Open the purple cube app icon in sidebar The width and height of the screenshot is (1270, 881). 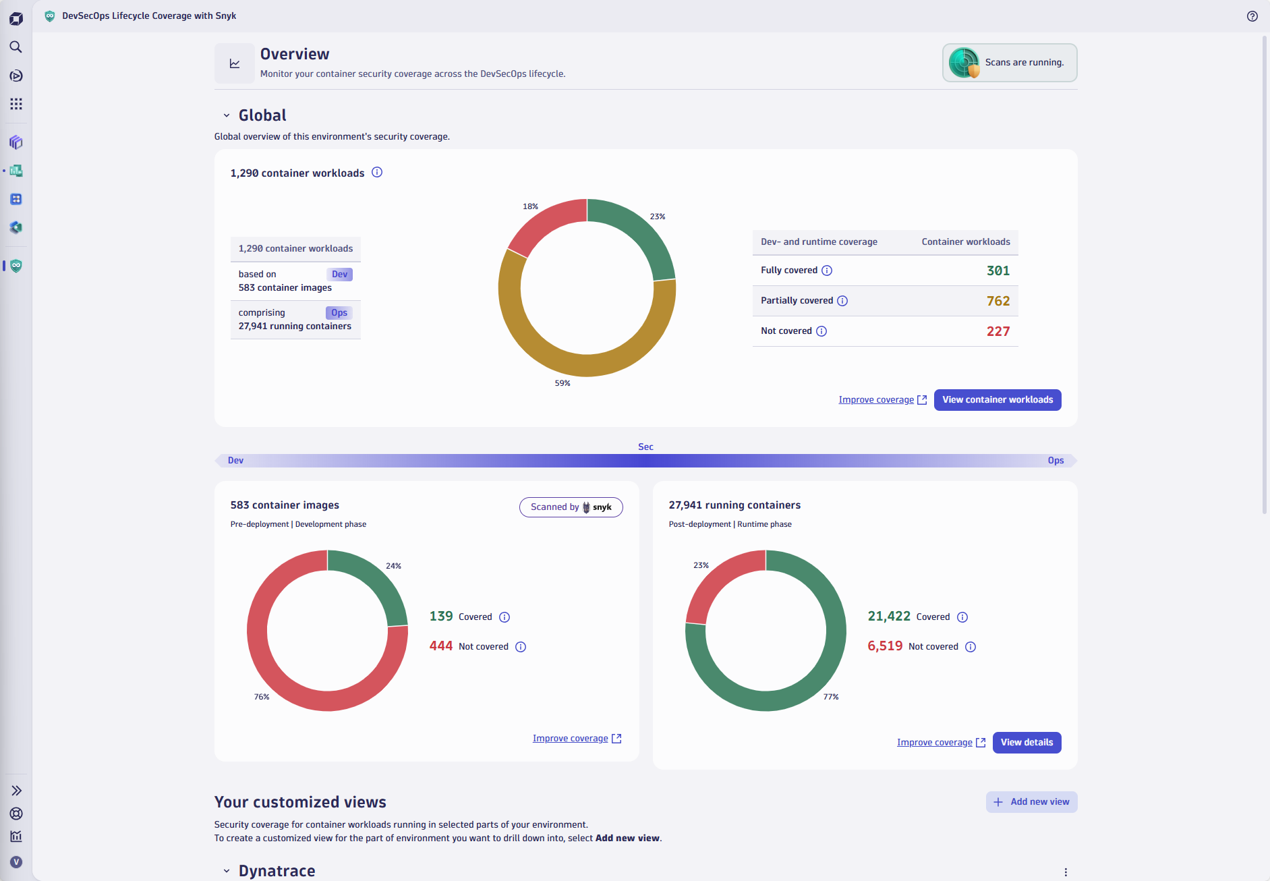pos(16,142)
